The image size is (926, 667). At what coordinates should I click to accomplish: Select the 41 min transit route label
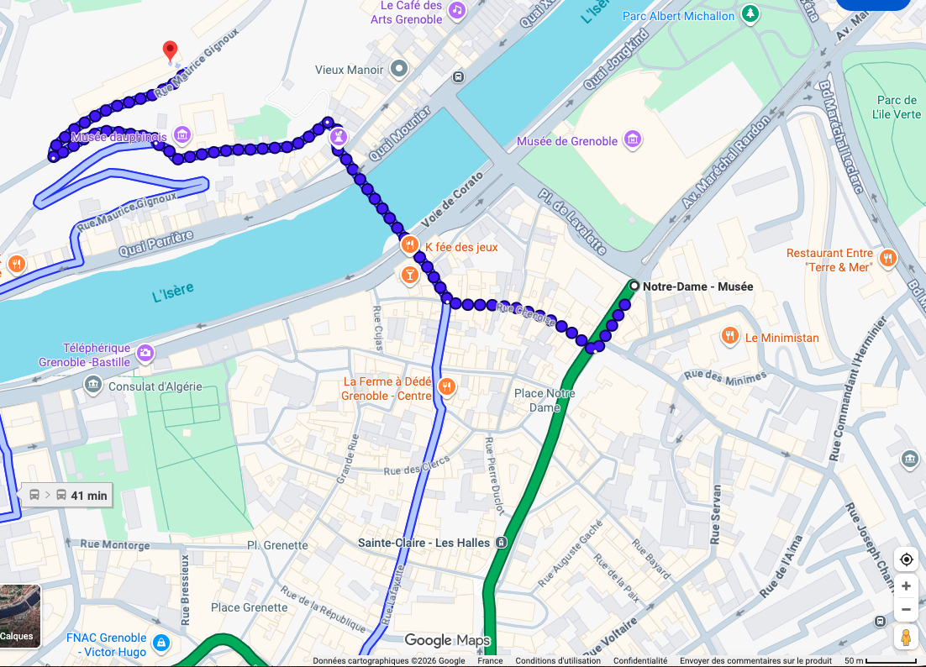[66, 496]
